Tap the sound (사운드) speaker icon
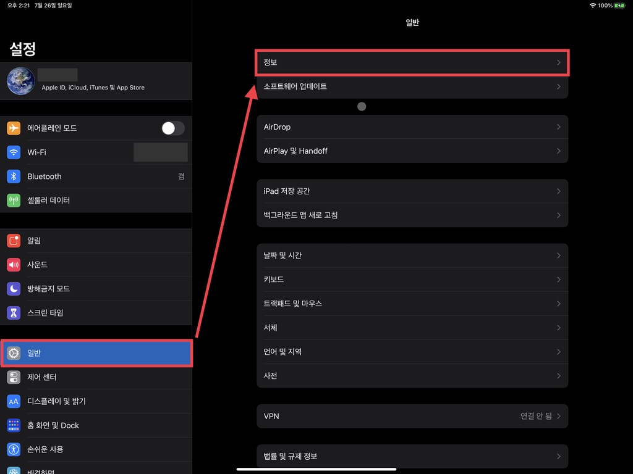Image resolution: width=633 pixels, height=474 pixels. pos(14,265)
